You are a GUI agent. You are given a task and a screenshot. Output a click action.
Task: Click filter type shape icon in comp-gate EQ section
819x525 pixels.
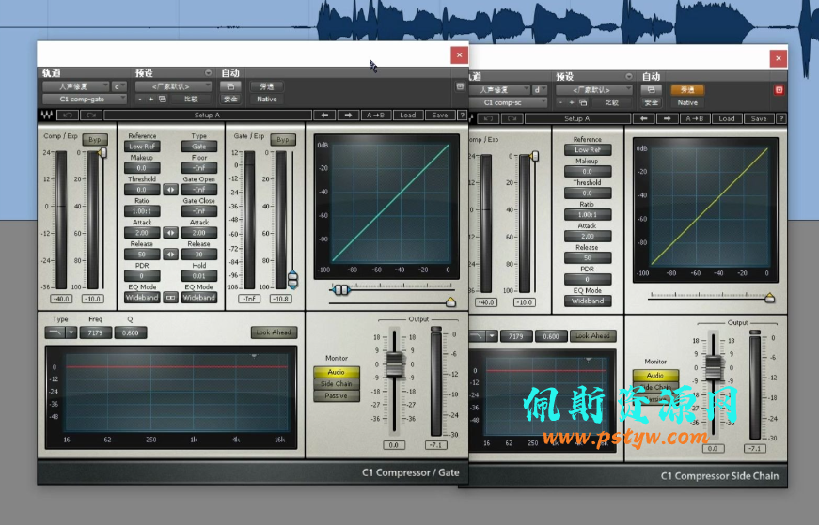point(55,333)
